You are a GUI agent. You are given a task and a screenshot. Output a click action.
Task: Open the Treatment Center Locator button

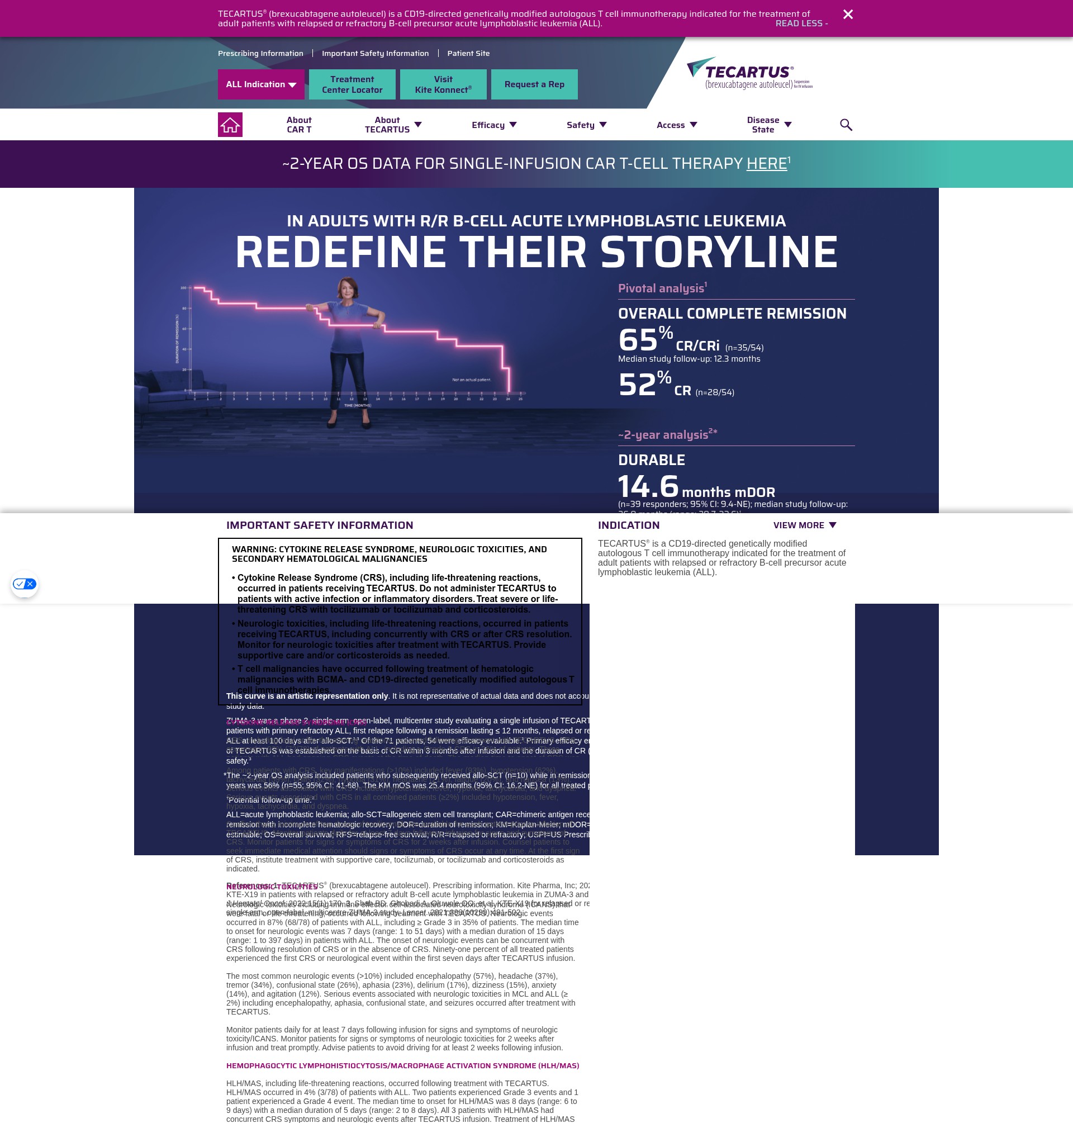point(352,84)
